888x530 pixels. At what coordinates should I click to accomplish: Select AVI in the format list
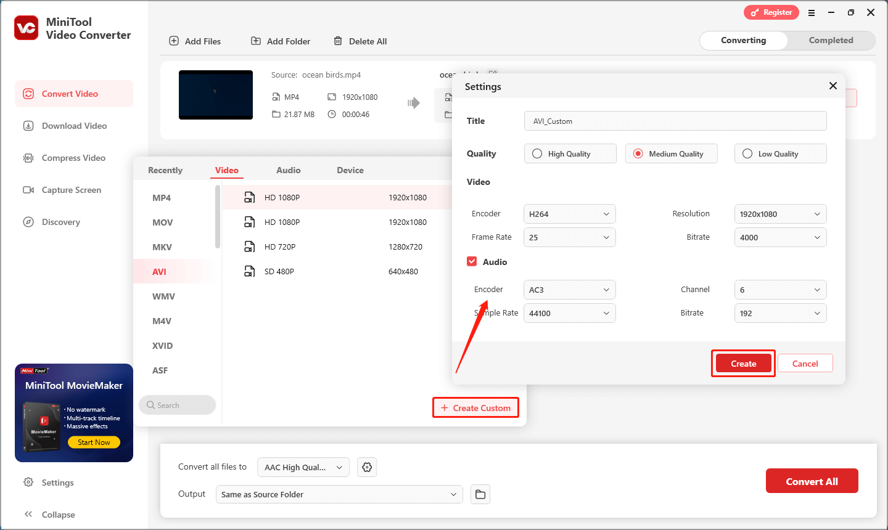(160, 272)
